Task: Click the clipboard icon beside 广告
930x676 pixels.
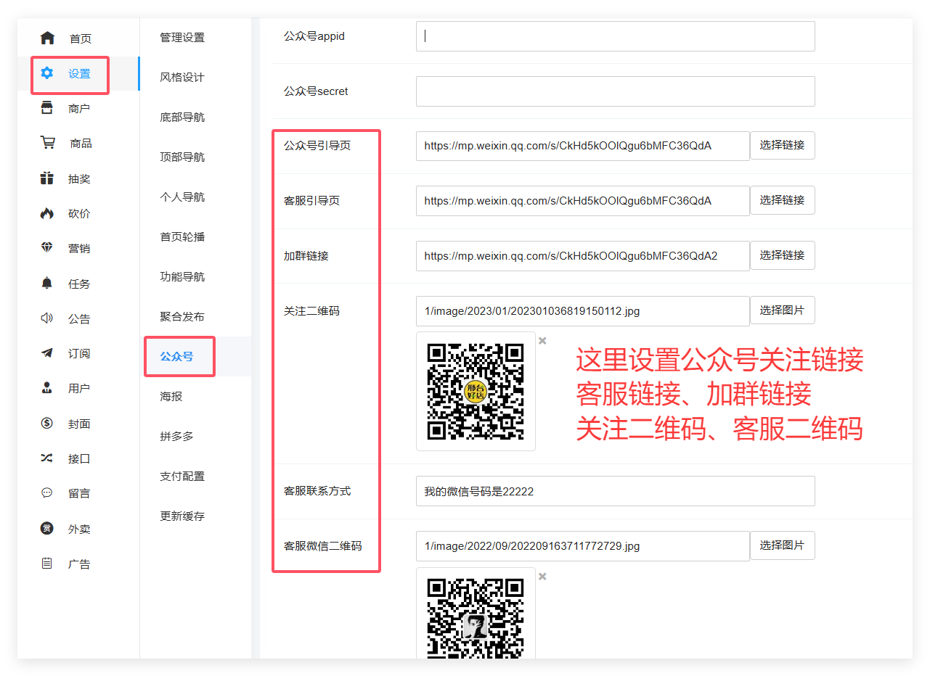Action: (47, 563)
